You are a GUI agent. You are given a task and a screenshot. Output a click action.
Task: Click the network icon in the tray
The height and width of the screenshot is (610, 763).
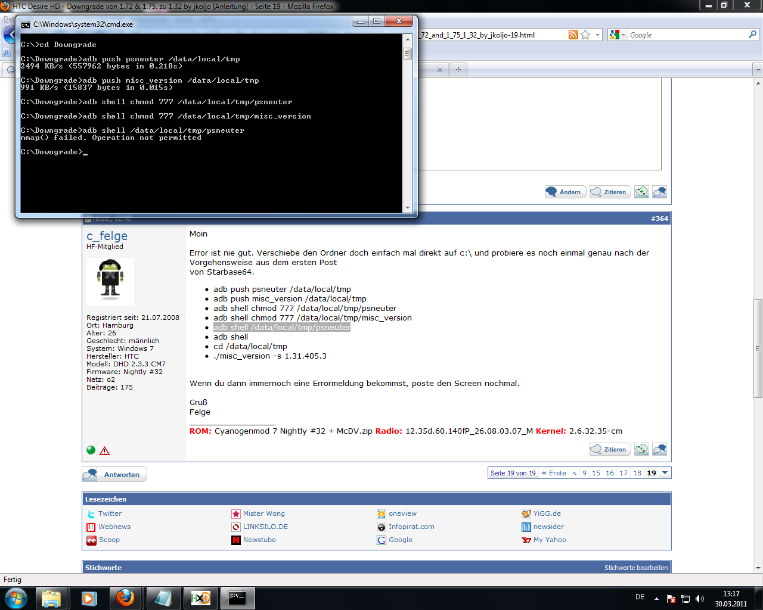686,598
